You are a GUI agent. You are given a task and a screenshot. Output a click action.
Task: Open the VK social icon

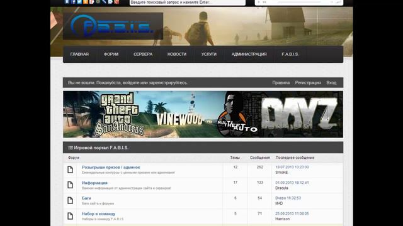(67, 2)
